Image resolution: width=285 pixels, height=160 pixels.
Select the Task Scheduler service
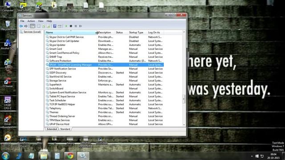point(105,100)
